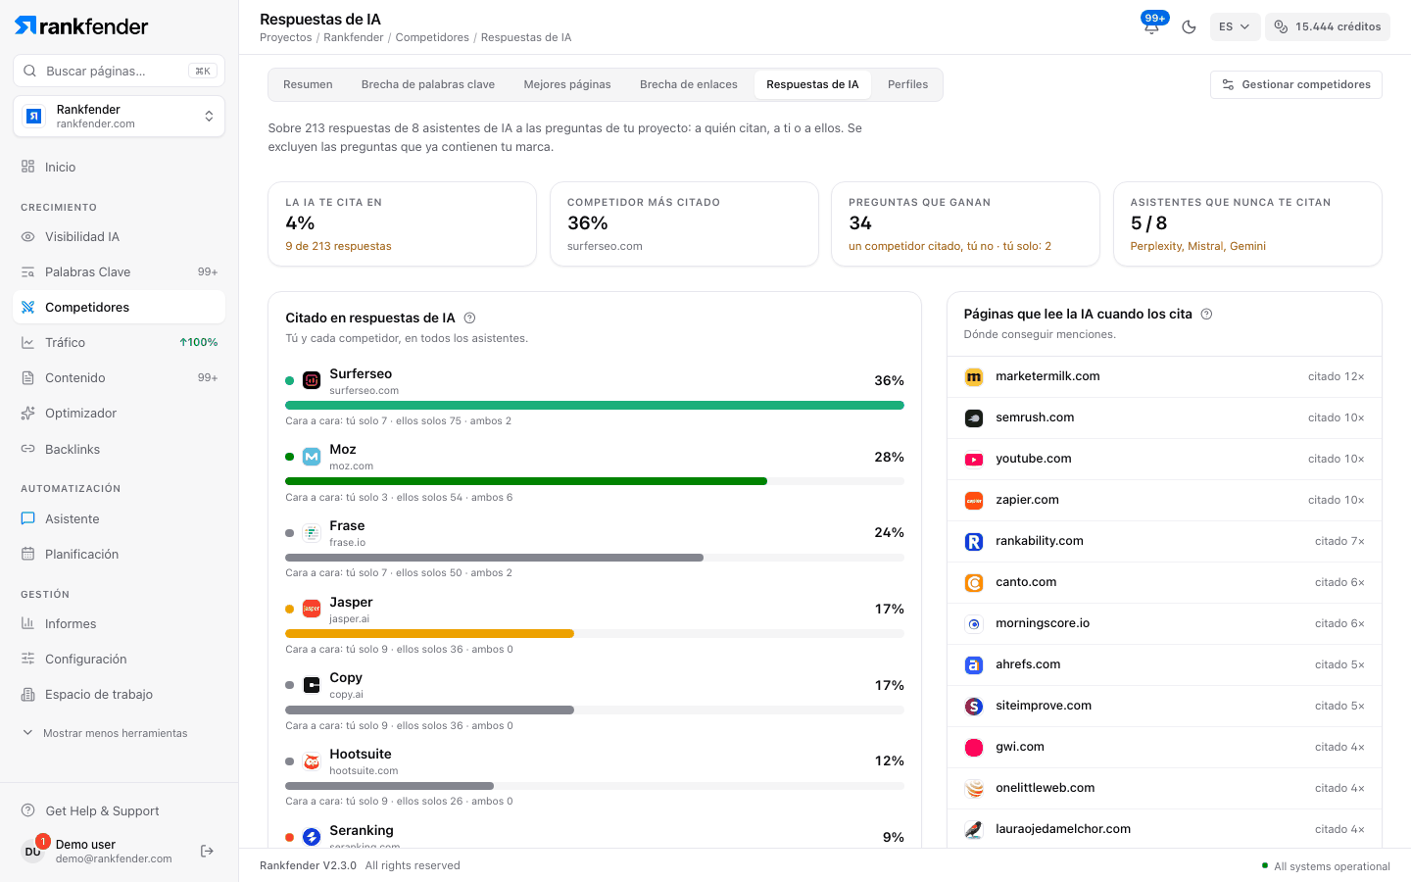Open Informes bar chart icon
1411x882 pixels.
click(27, 623)
